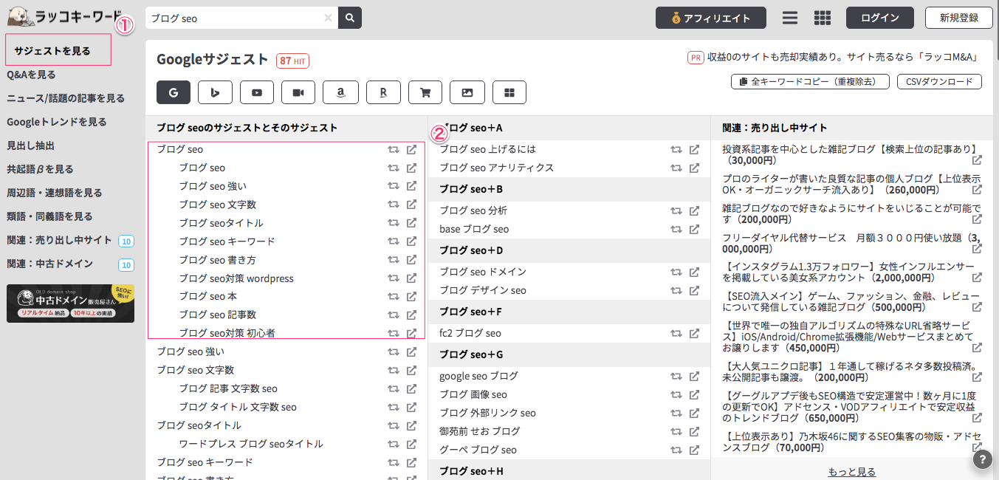Switch to the YouTube suggest source icon
999x480 pixels.
(257, 92)
